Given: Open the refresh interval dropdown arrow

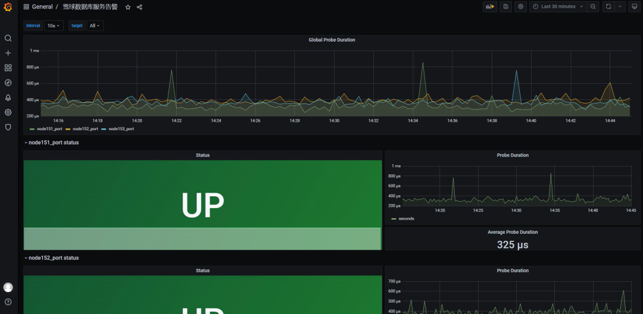Looking at the screenshot, I should click(620, 7).
